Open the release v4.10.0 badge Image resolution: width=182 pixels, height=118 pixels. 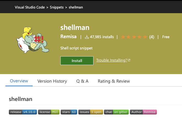23,112
